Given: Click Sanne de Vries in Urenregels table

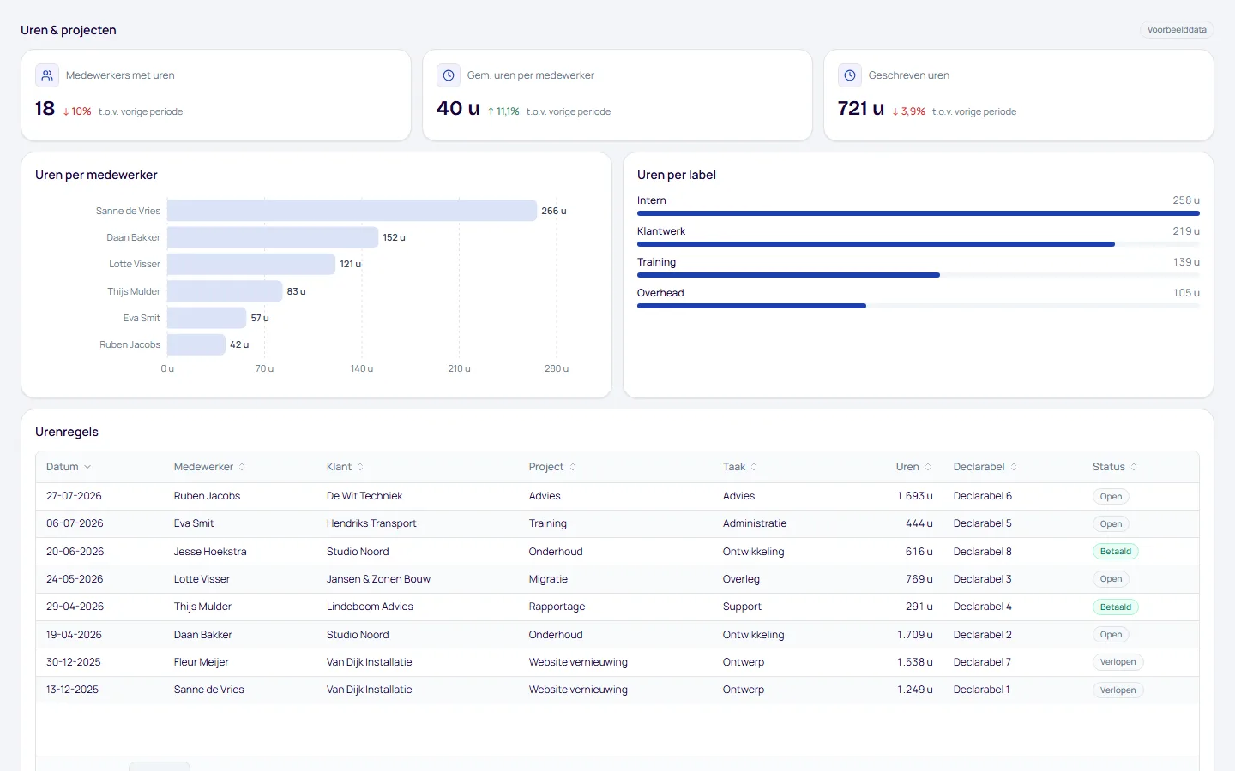Looking at the screenshot, I should point(208,690).
